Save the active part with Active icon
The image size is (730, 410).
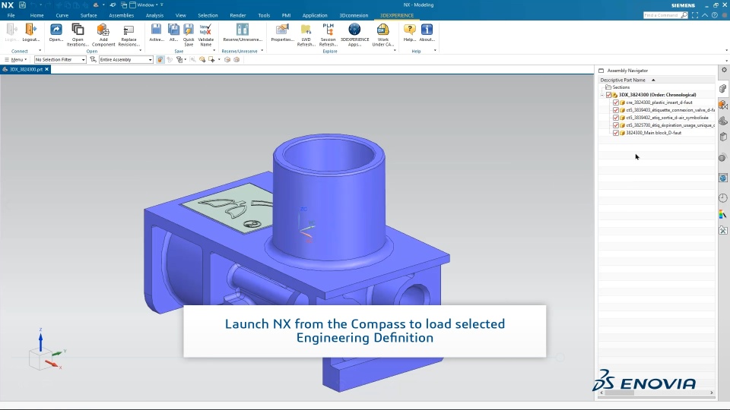(157, 30)
